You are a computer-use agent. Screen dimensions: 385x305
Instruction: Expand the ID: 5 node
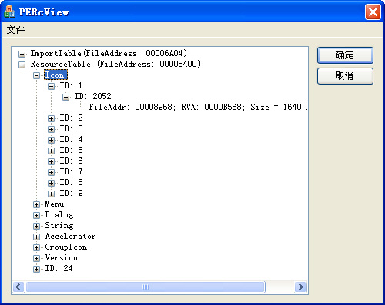[x=52, y=151]
